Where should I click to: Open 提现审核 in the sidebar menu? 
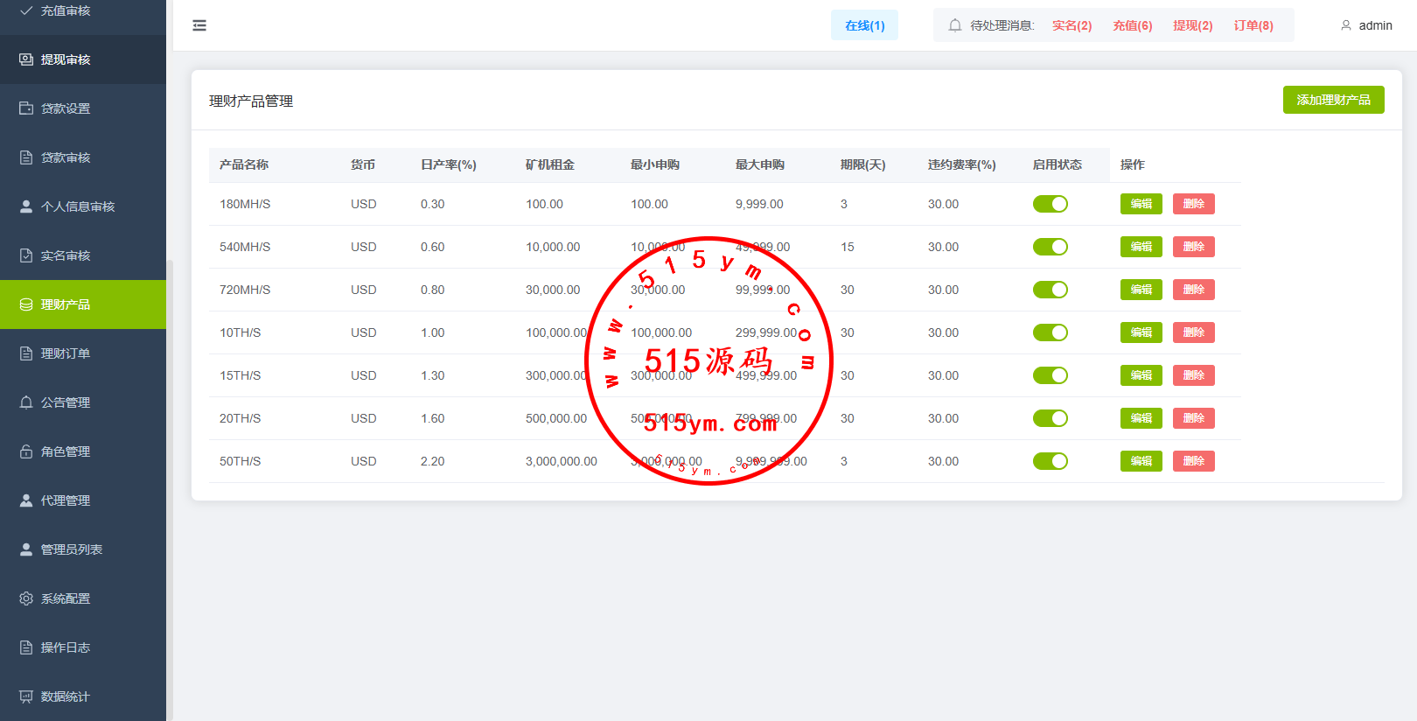[83, 59]
